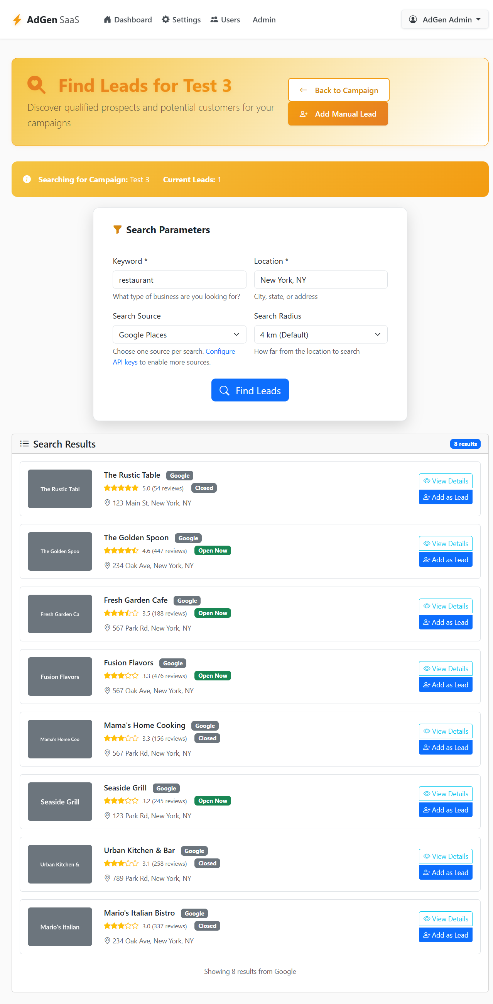Start the search with Find Leads button
The image size is (493, 1004).
click(250, 390)
